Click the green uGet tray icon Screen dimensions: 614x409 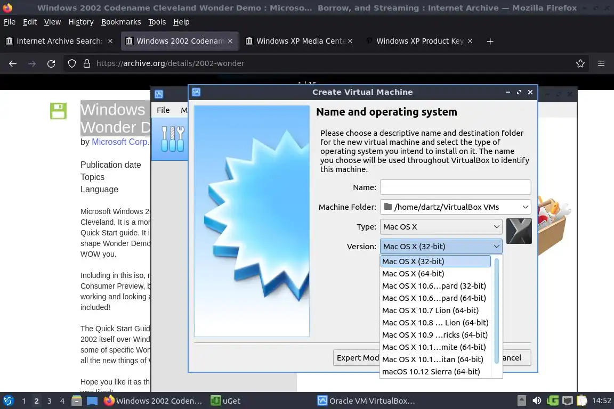tap(553, 401)
